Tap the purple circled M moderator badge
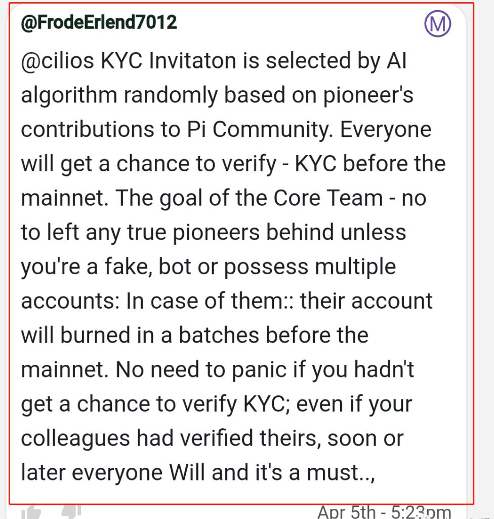494x519 pixels. point(437,23)
